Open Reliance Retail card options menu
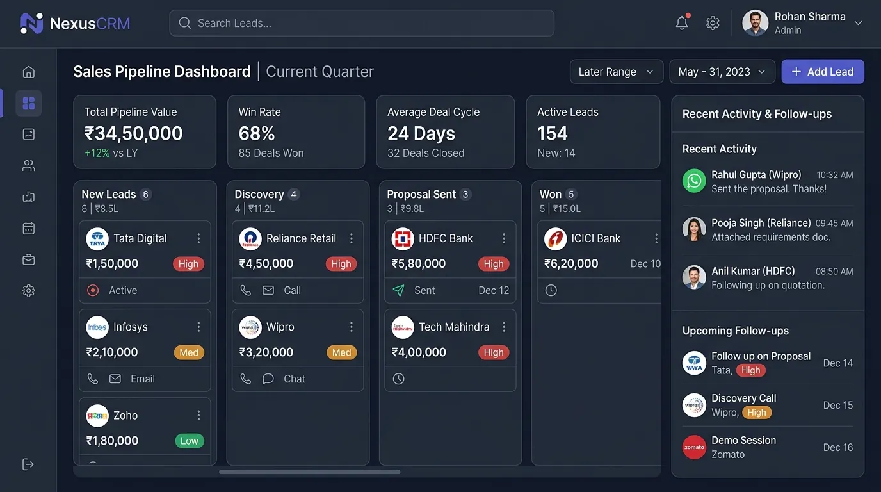 point(352,238)
